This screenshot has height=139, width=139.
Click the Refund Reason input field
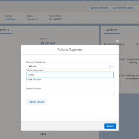[70, 93]
